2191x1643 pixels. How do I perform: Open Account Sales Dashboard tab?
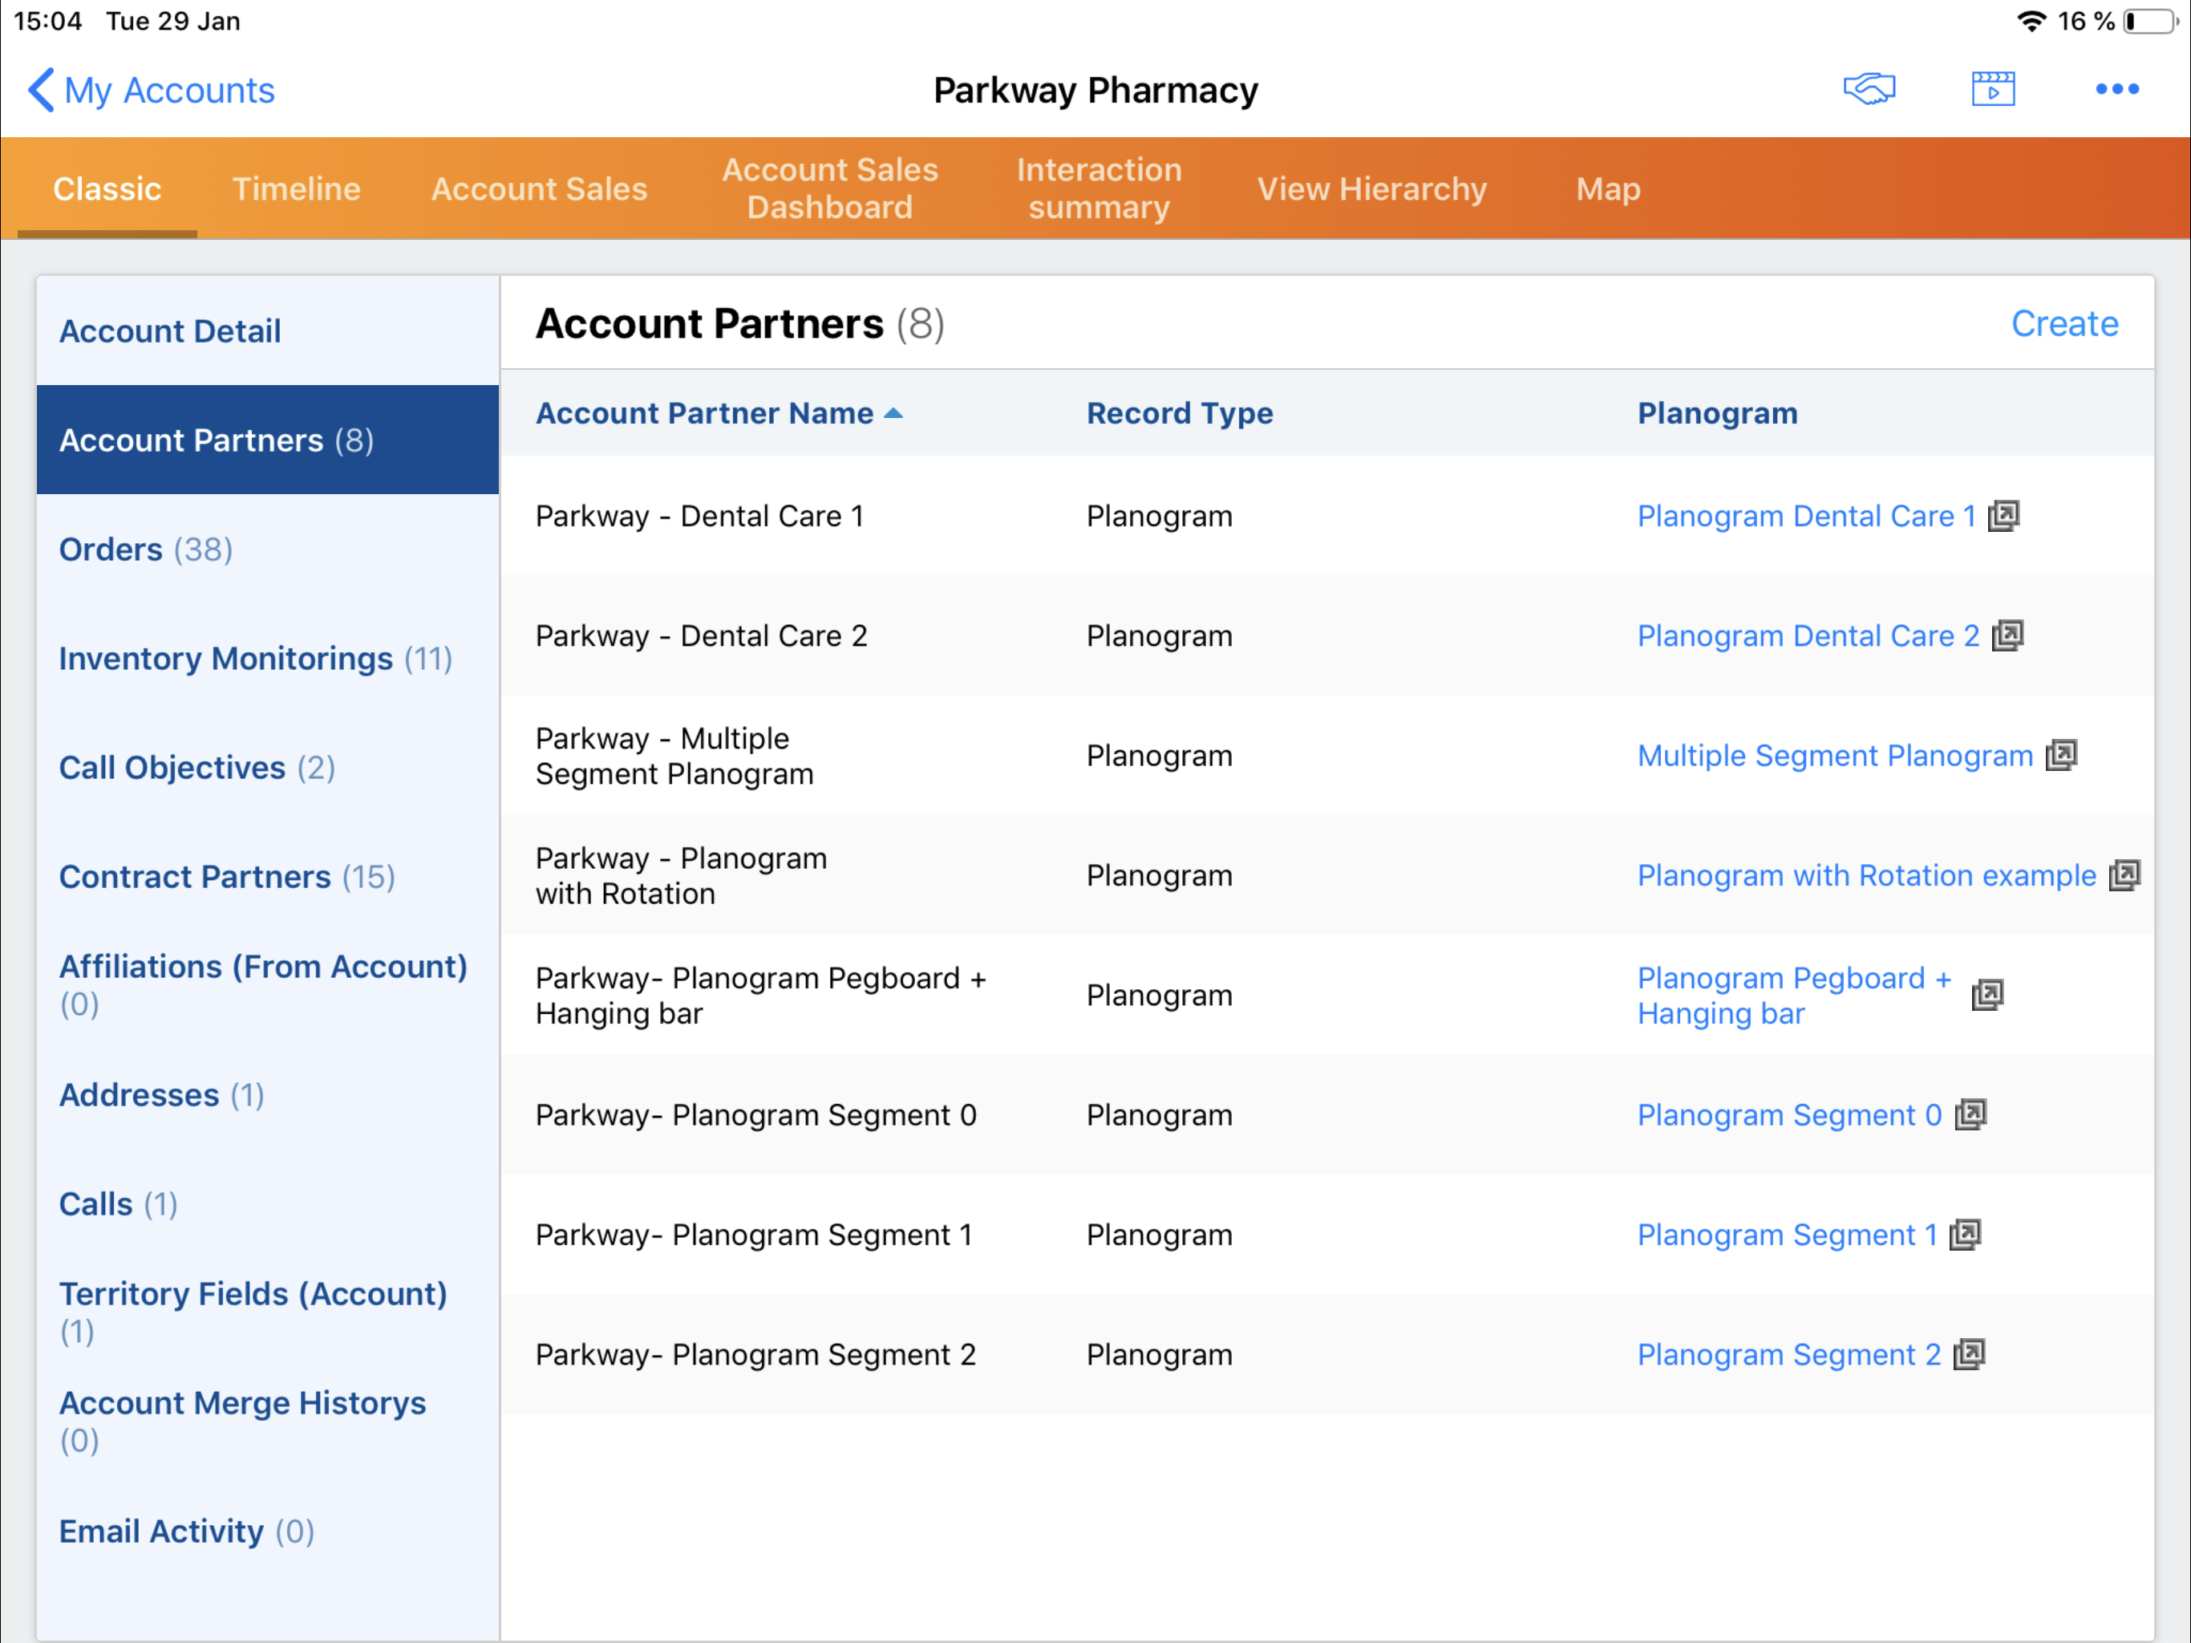[829, 189]
